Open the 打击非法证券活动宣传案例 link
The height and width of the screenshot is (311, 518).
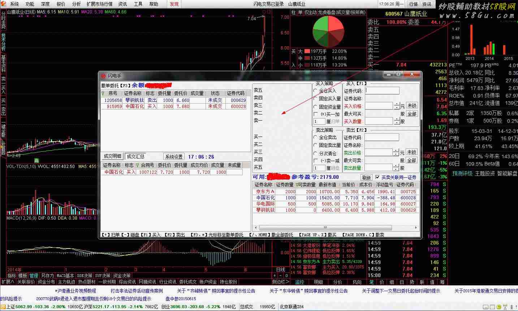pos(137,291)
